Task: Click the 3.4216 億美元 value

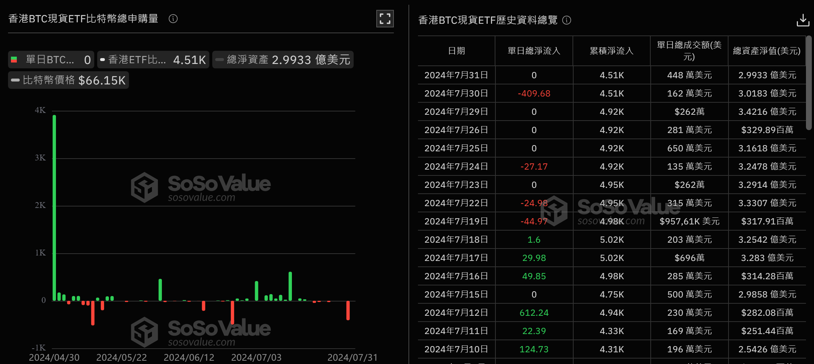Action: 767,111
